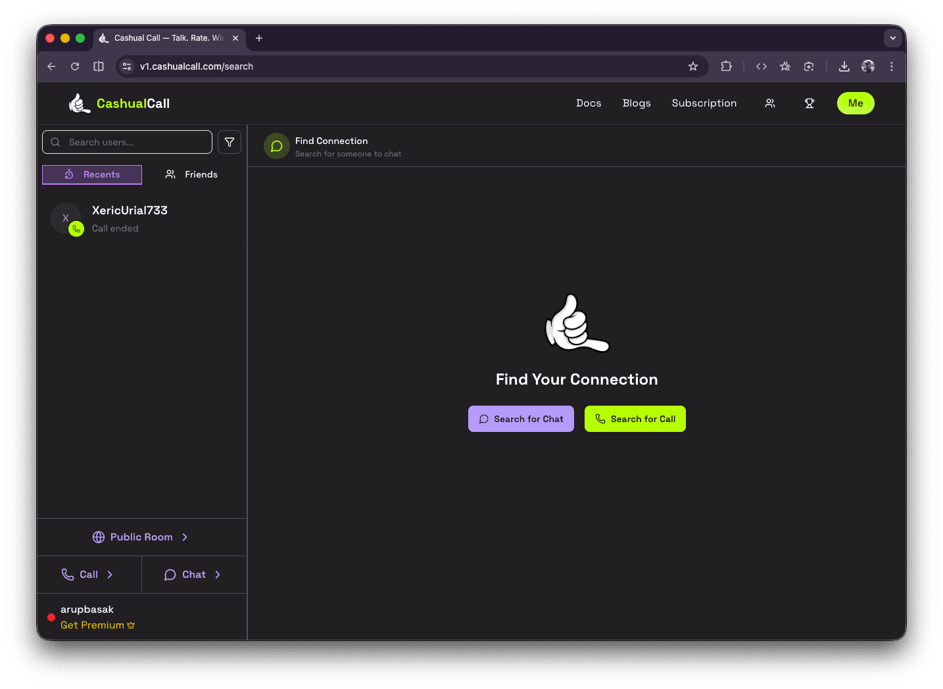Click the red online status dot near arupbasak

(51, 617)
